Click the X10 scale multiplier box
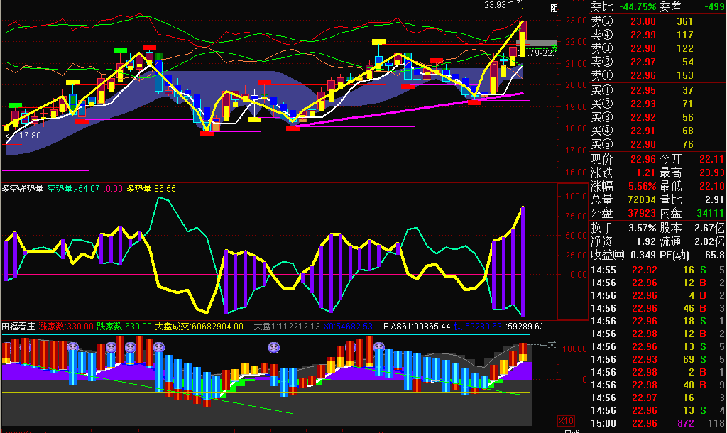The height and width of the screenshot is (433, 727). [566, 420]
